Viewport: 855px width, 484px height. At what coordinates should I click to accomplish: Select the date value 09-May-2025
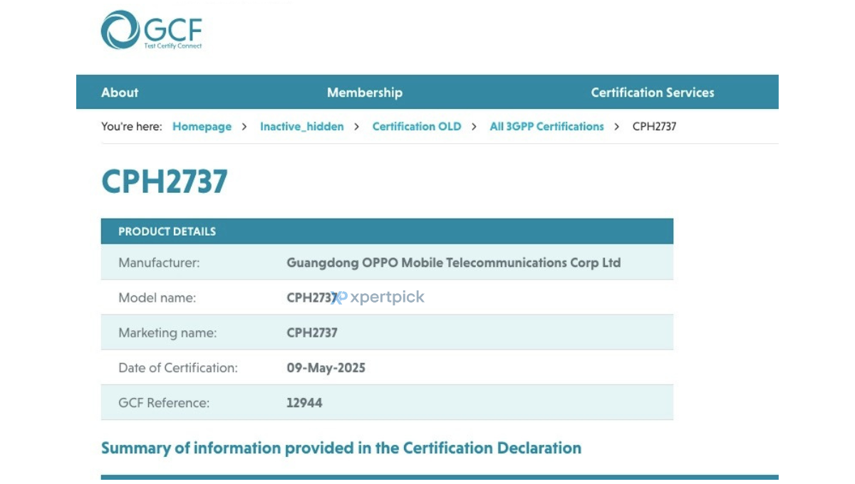click(x=326, y=368)
